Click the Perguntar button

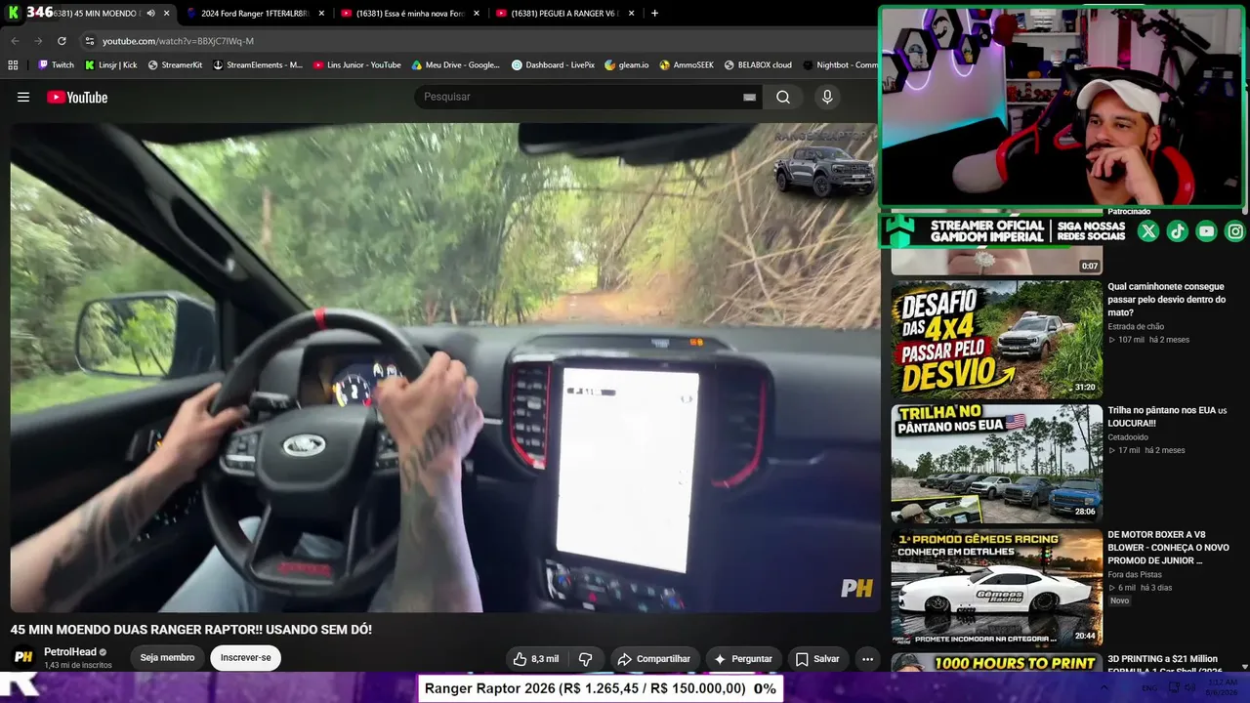point(743,659)
